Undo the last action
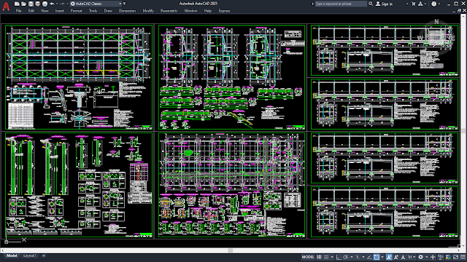The width and height of the screenshot is (467, 262). [52, 4]
